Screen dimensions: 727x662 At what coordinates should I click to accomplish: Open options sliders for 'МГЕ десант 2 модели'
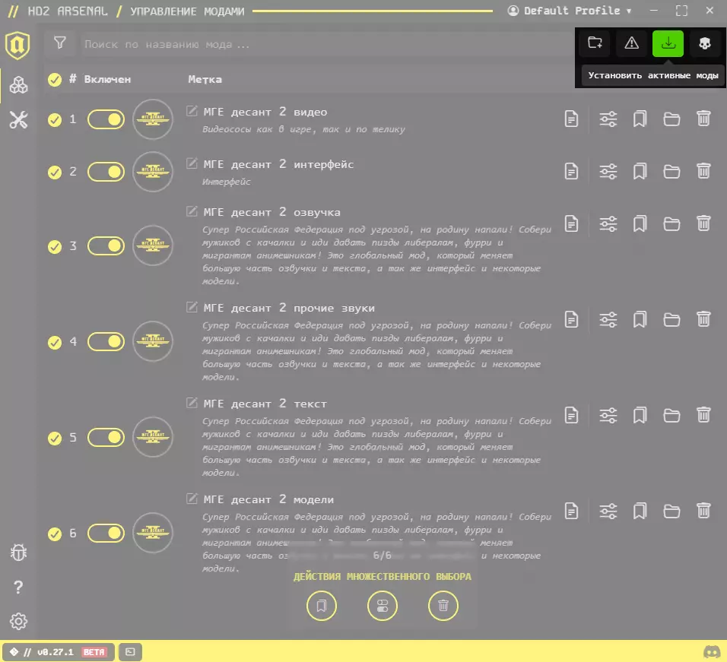[608, 511]
